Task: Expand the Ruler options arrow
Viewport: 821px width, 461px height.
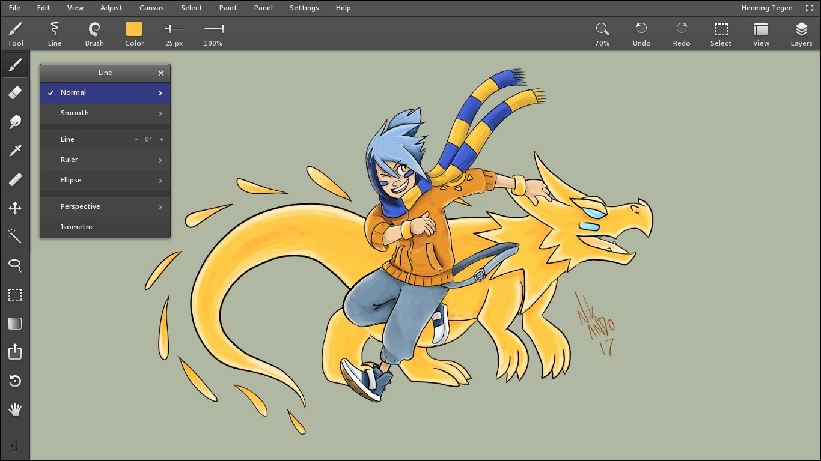Action: pos(160,160)
